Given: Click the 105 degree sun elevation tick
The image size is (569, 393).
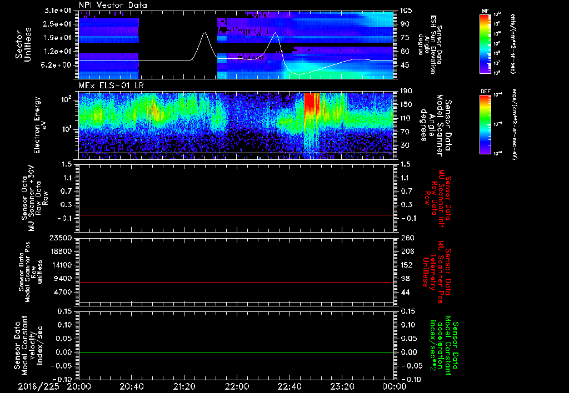Looking at the screenshot, I should pos(406,11).
